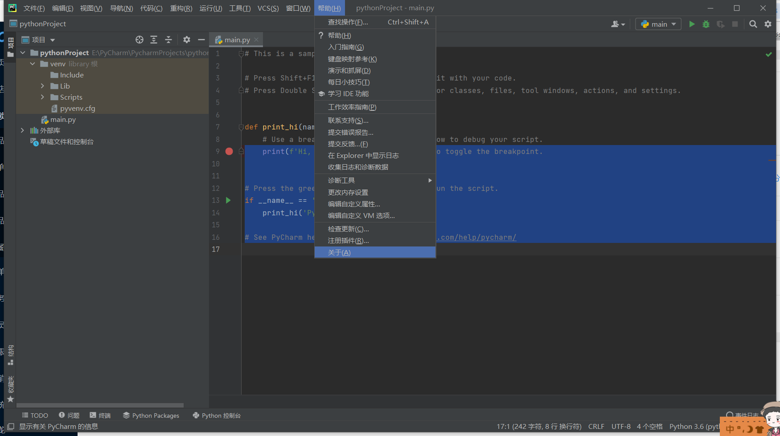780x436 pixels.
Task: Open the 项目 view selector dropdown
Action: [x=38, y=40]
